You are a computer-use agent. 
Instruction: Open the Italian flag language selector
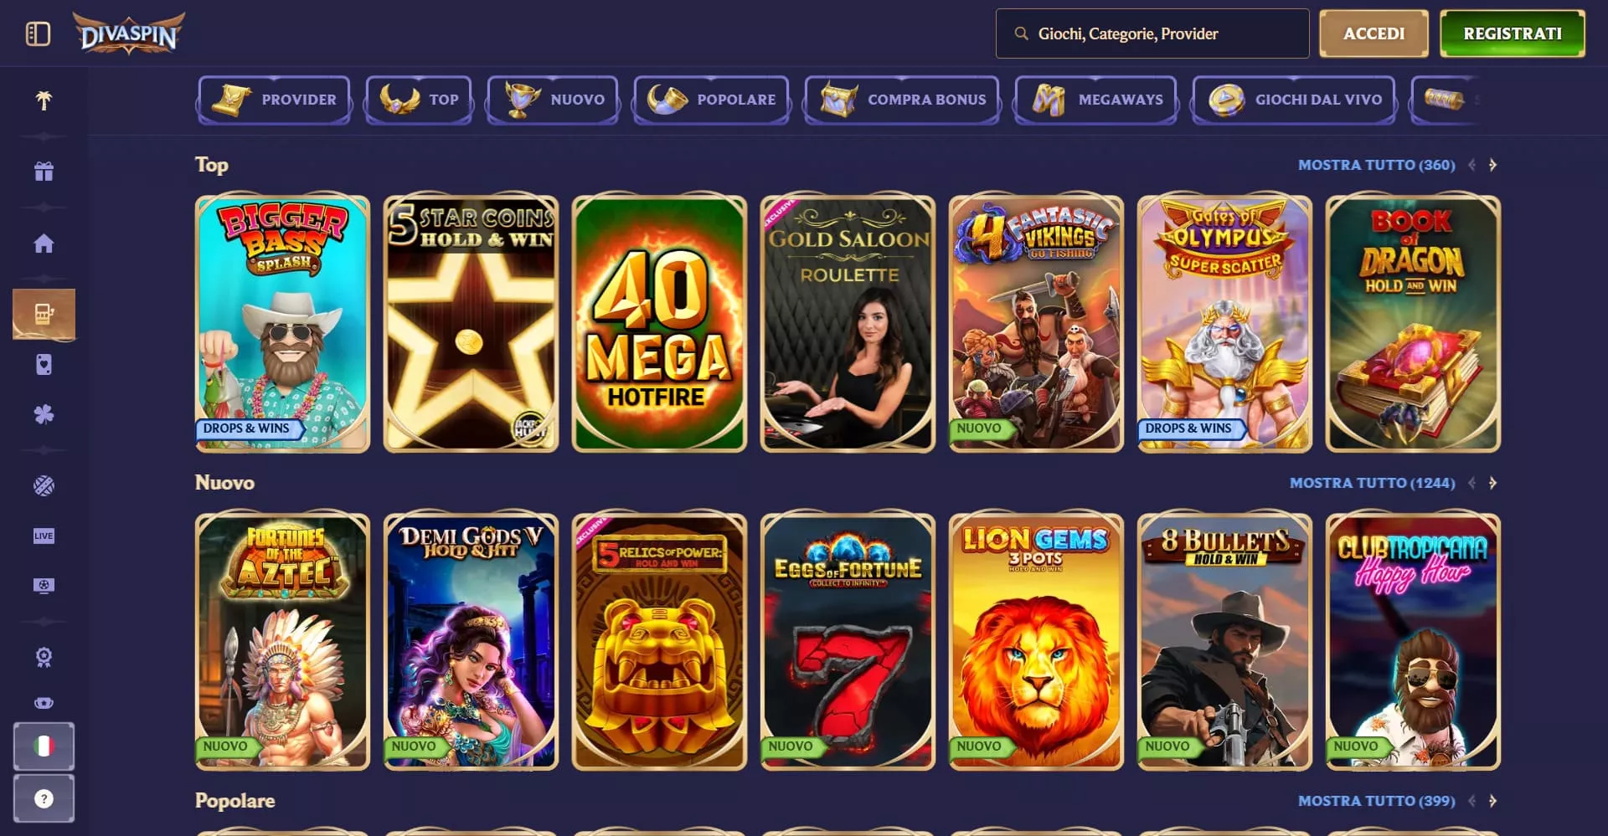[x=44, y=746]
